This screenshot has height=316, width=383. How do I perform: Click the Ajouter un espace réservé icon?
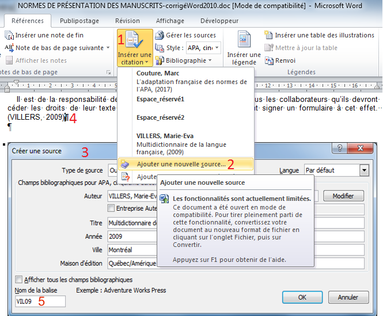point(126,176)
